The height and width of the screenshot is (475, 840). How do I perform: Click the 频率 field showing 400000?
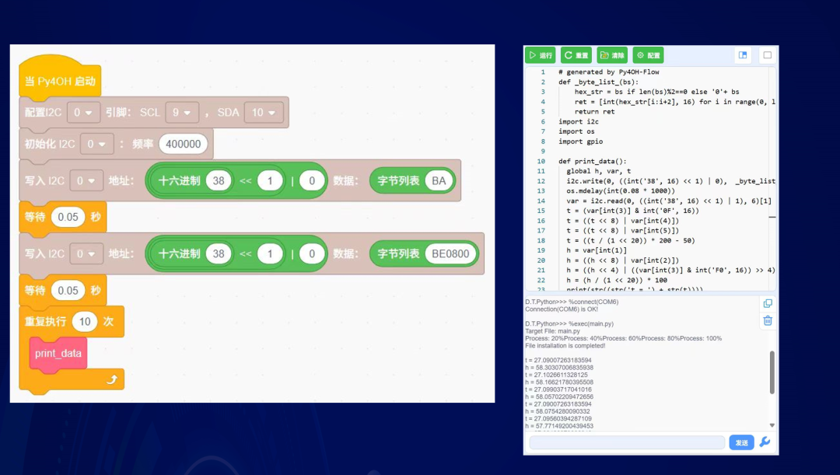[184, 144]
